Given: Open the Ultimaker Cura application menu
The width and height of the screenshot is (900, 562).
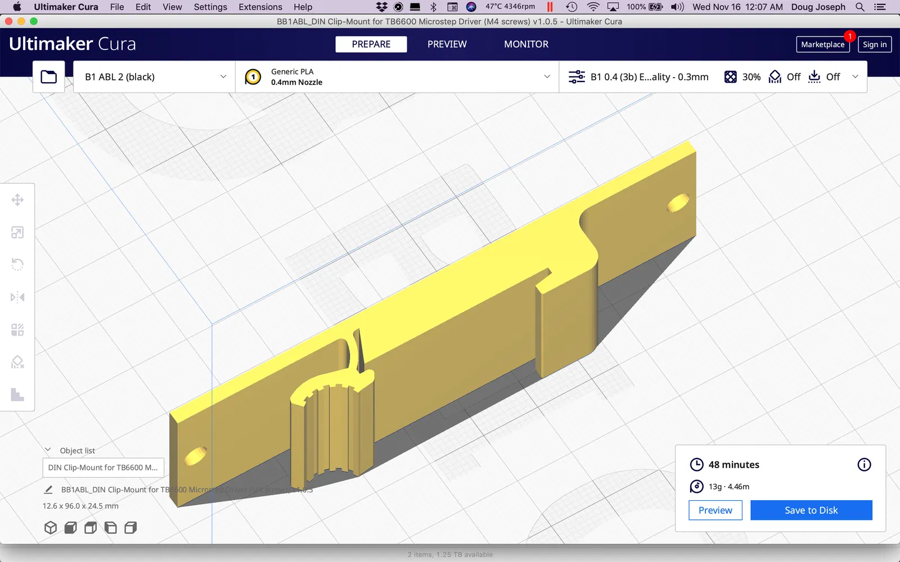Looking at the screenshot, I should pos(66,7).
